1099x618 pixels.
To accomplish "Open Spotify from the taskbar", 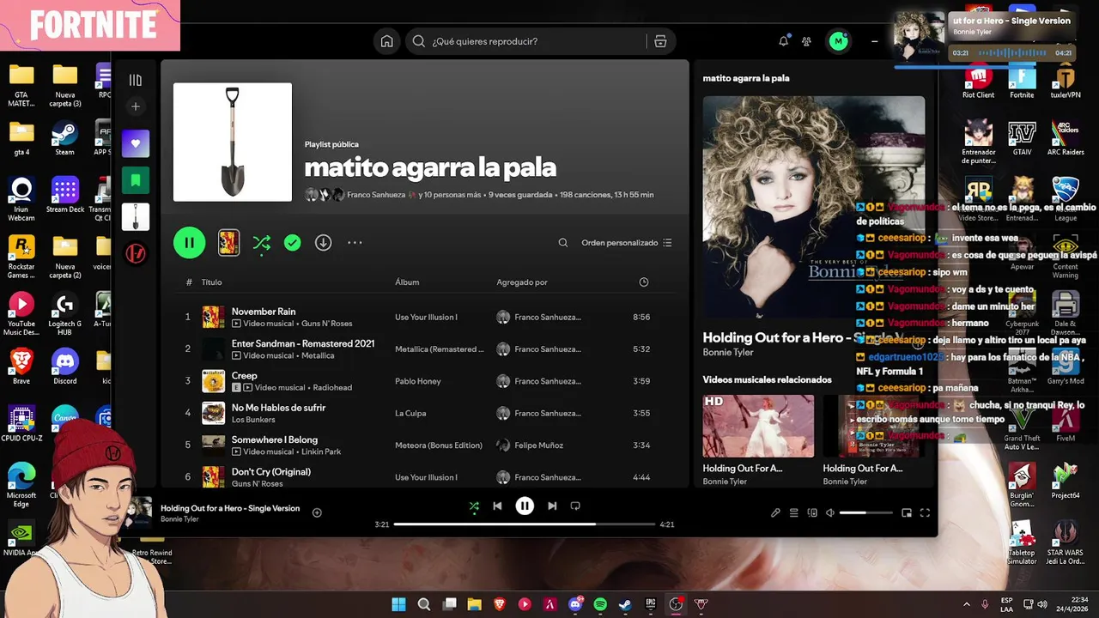I will [x=600, y=604].
